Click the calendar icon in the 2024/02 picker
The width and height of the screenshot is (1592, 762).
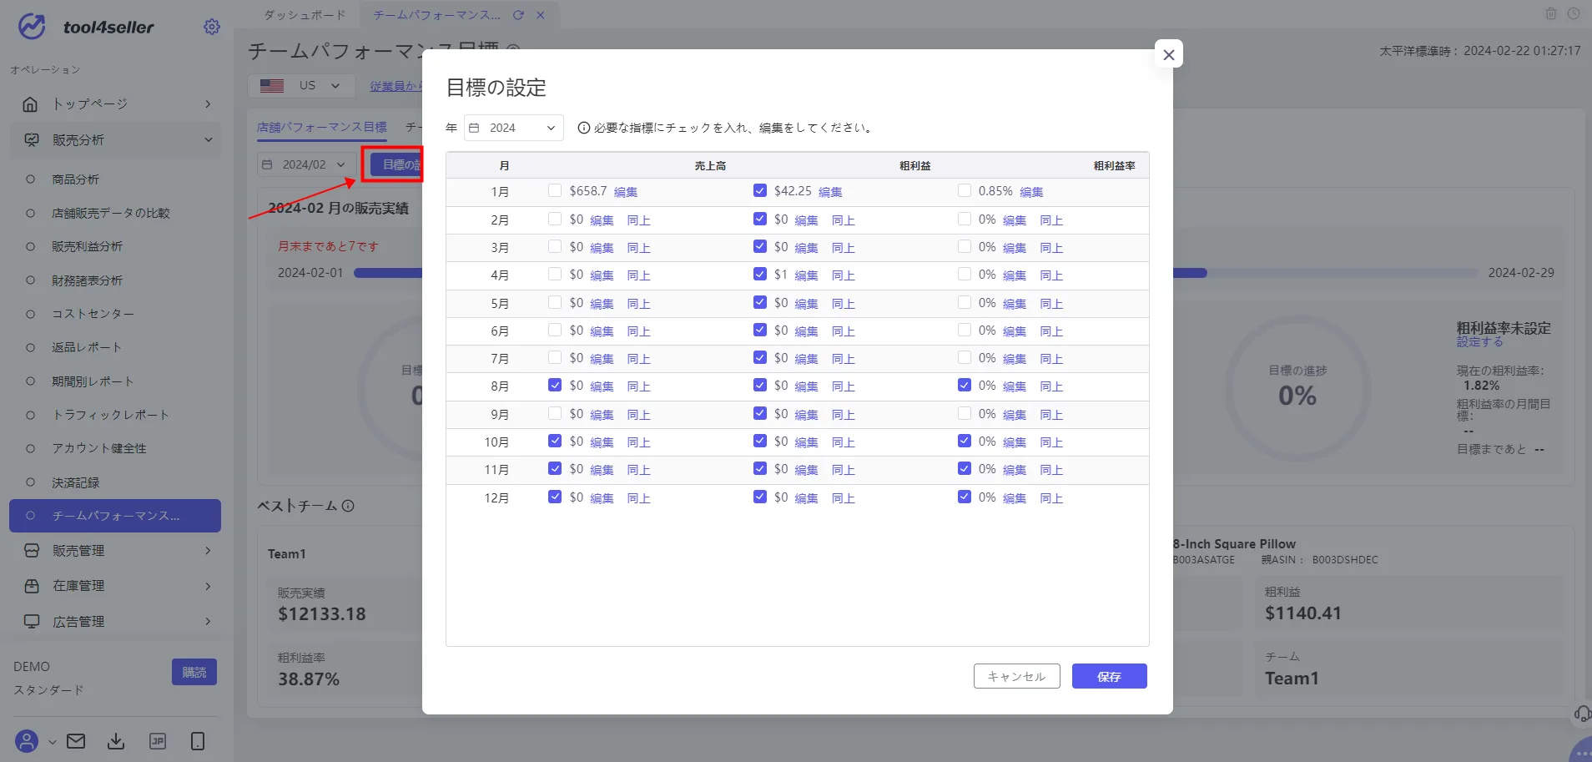[x=267, y=164]
